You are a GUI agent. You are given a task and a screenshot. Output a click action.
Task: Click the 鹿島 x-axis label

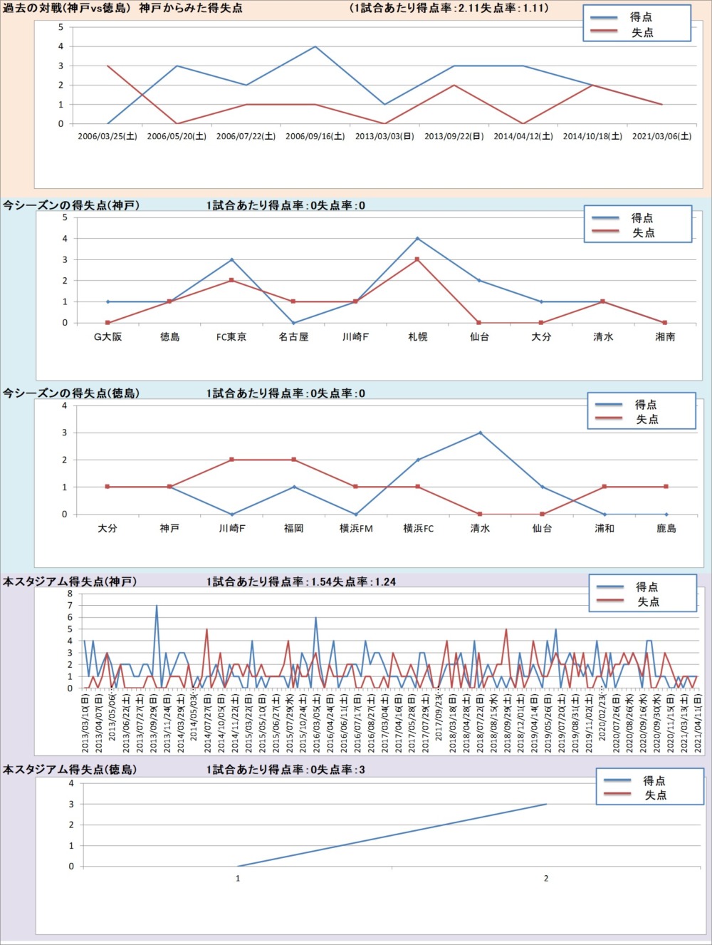click(666, 528)
